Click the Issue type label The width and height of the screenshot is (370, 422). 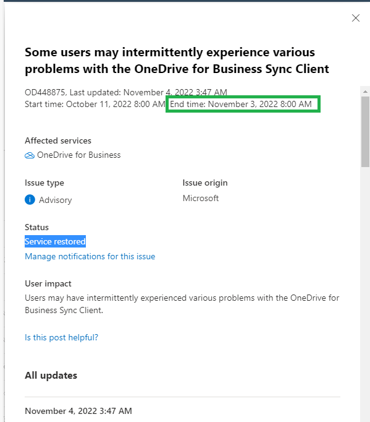pyautogui.click(x=44, y=183)
